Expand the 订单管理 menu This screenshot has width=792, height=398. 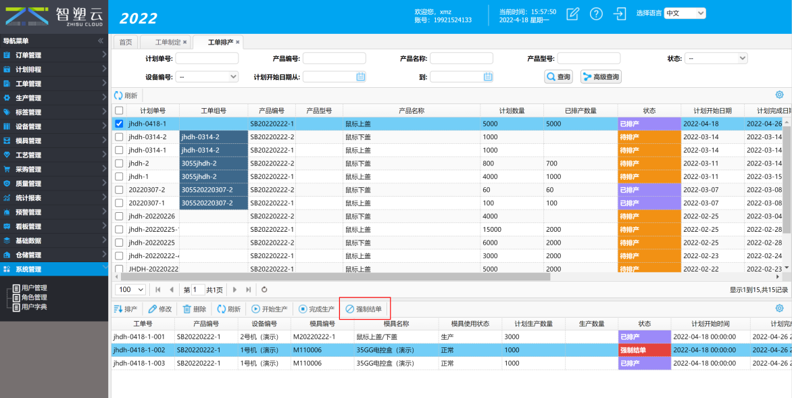click(54, 55)
